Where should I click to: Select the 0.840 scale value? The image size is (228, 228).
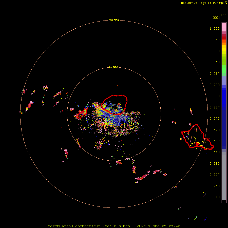pyautogui.click(x=215, y=62)
